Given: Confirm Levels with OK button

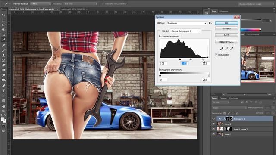Looking at the screenshot, I should [226, 23].
